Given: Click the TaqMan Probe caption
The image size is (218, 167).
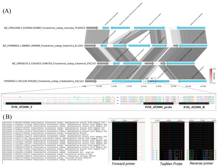Looking at the screenshot, I should click(171, 164).
